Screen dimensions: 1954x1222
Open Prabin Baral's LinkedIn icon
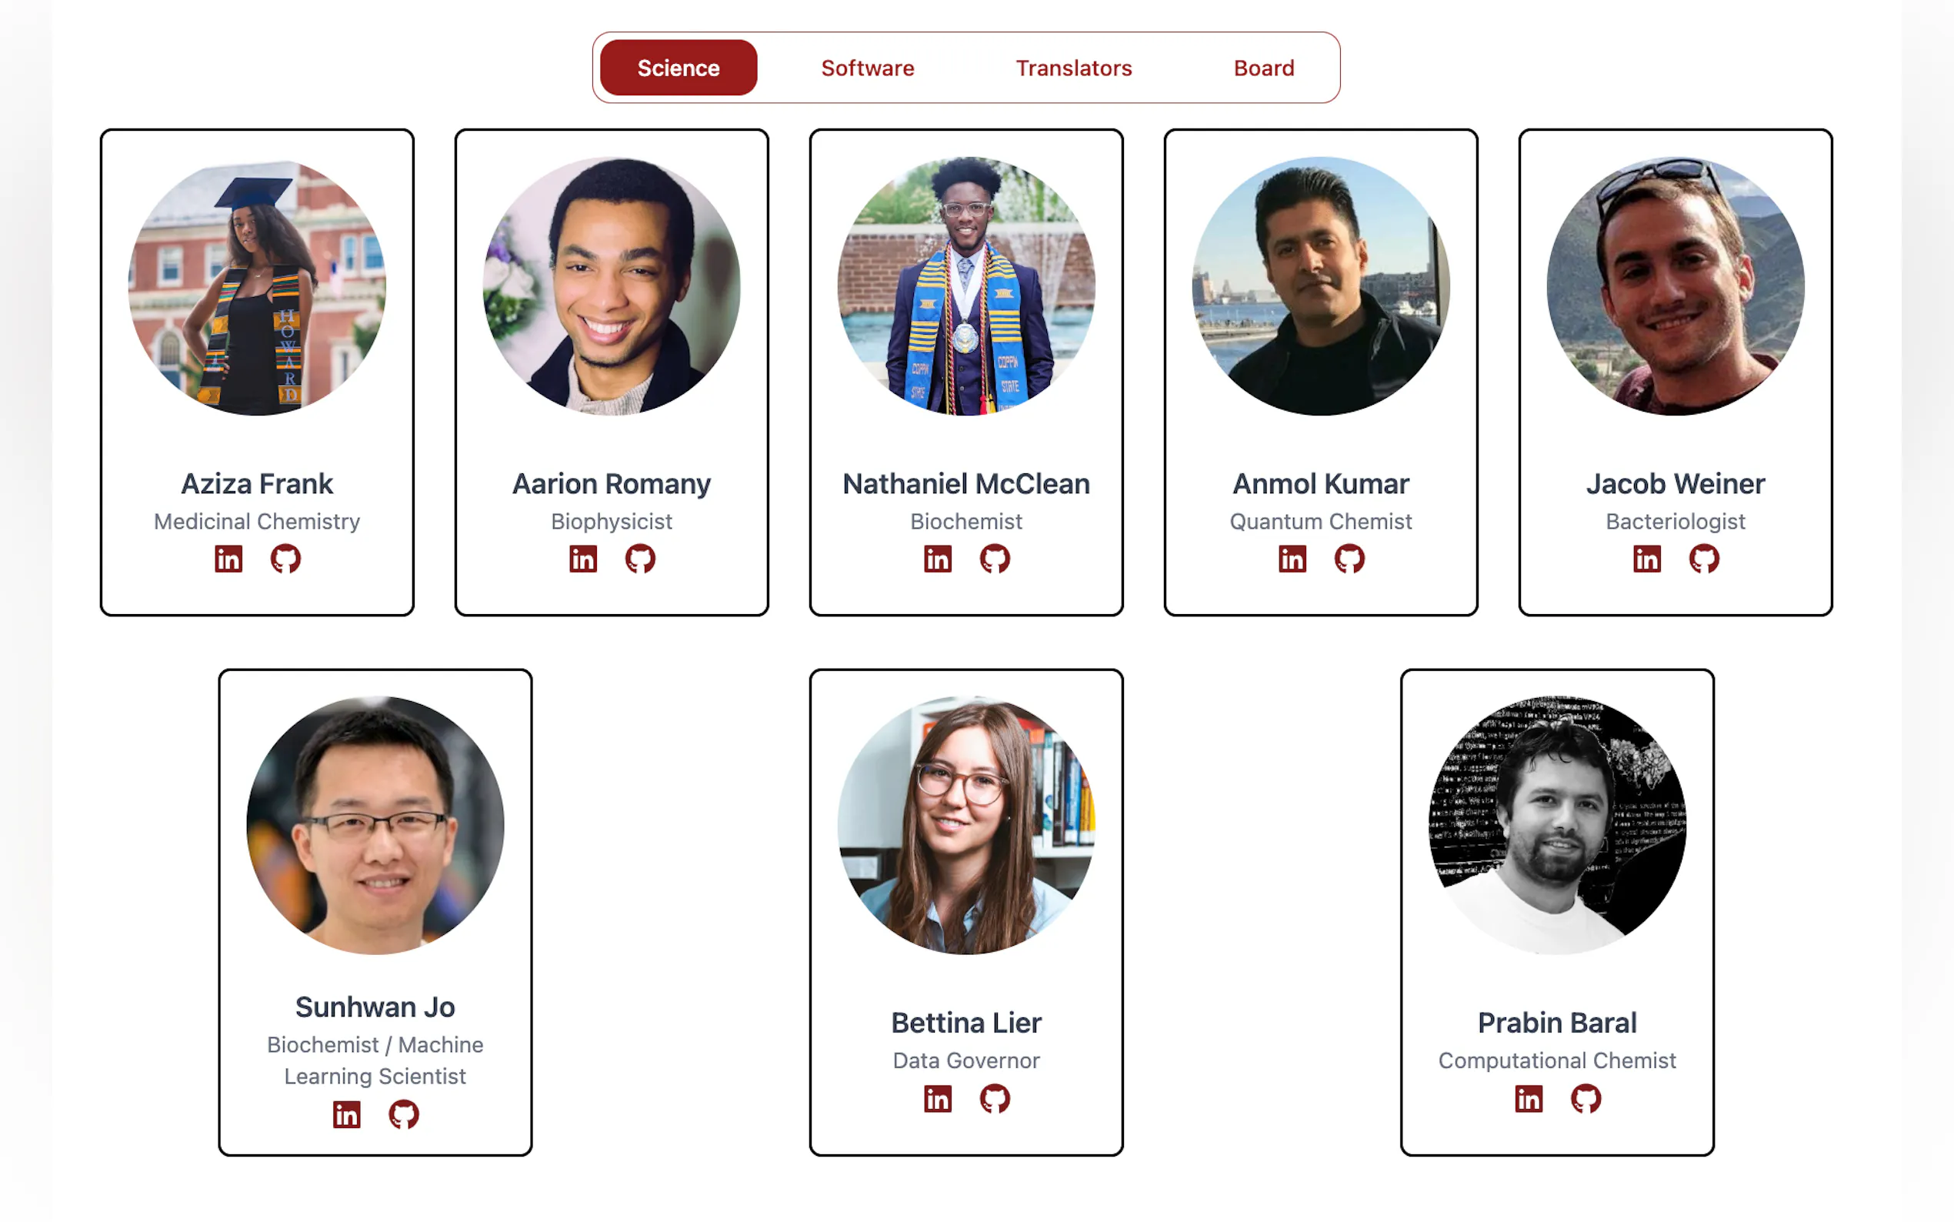1528,1098
